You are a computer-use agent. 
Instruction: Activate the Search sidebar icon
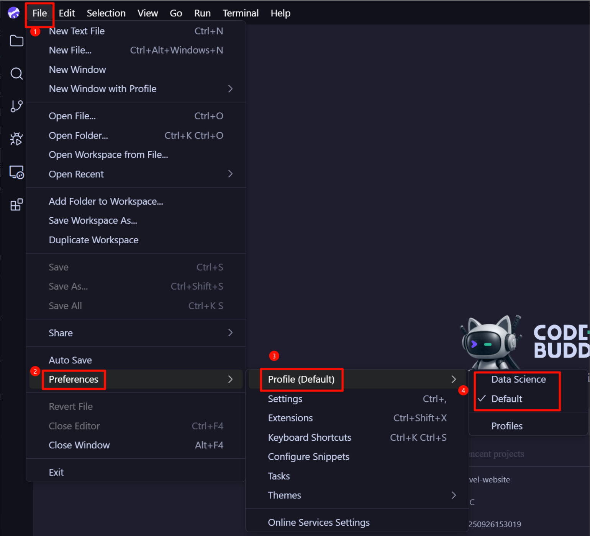tap(16, 73)
